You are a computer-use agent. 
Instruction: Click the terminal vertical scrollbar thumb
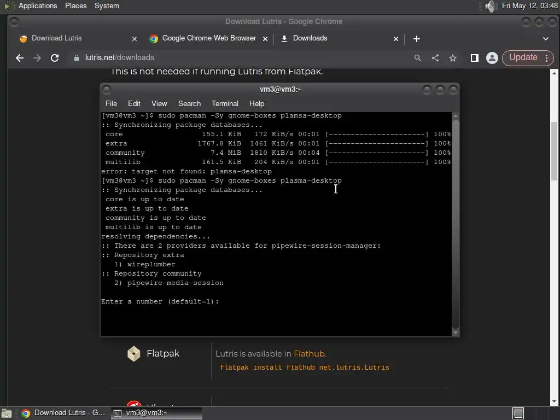pyautogui.click(x=456, y=224)
